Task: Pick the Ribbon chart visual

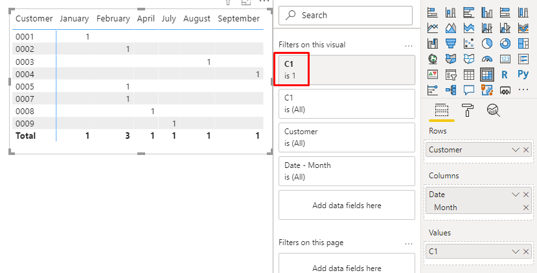Action: (523, 28)
